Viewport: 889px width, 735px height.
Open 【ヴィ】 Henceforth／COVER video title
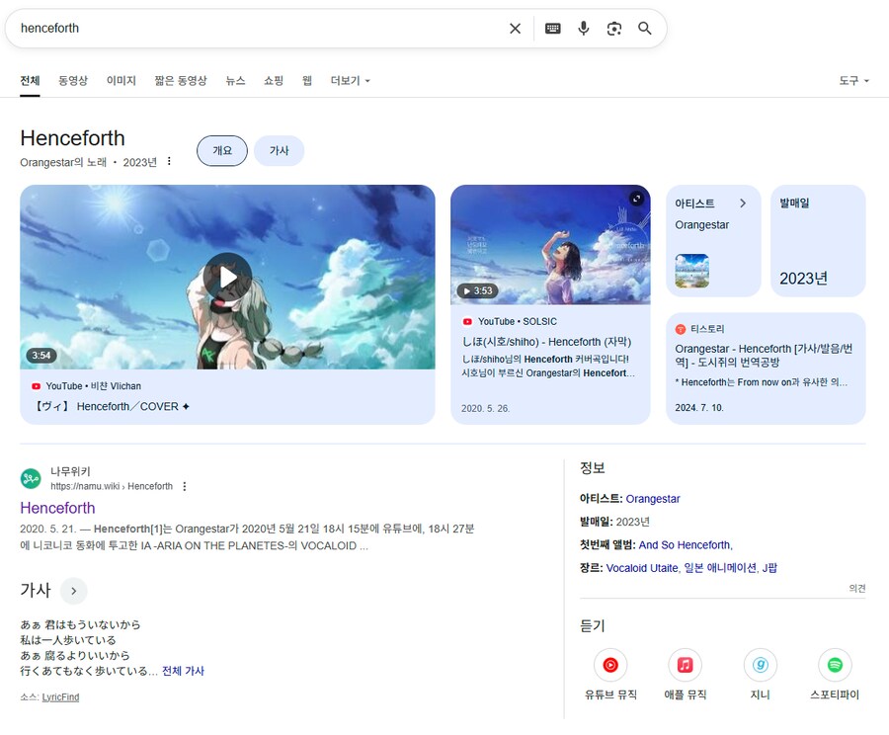click(x=113, y=407)
